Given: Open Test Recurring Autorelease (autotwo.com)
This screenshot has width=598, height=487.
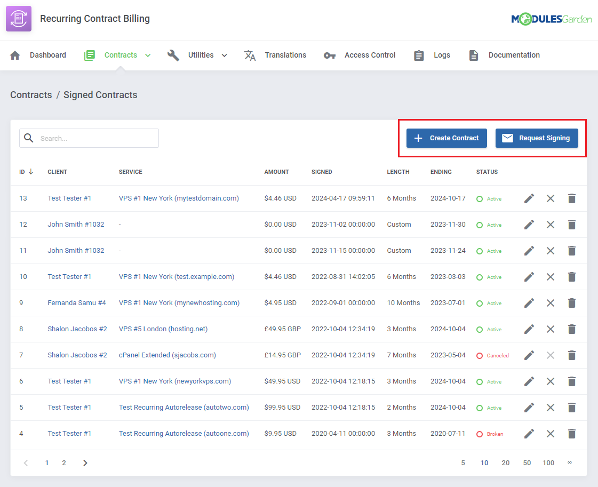Looking at the screenshot, I should point(184,408).
